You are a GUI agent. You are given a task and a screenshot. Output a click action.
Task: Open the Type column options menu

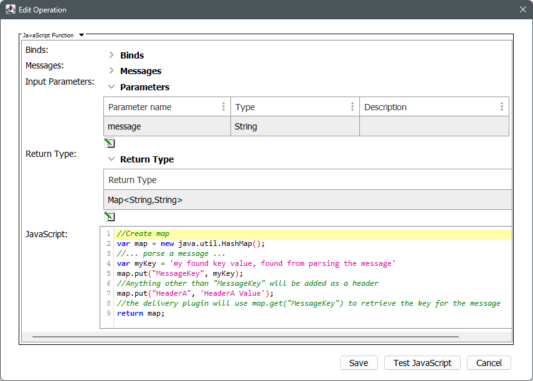pos(352,107)
